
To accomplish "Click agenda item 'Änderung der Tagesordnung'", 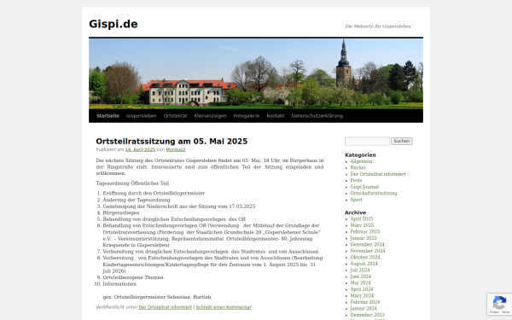I will click(137, 200).
